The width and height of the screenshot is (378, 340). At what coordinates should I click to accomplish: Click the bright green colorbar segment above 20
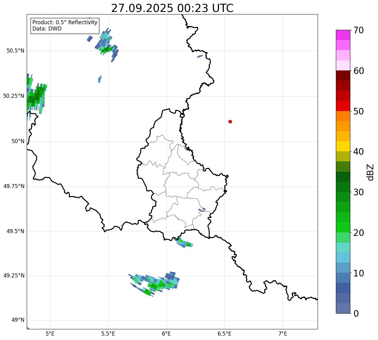[x=343, y=227]
